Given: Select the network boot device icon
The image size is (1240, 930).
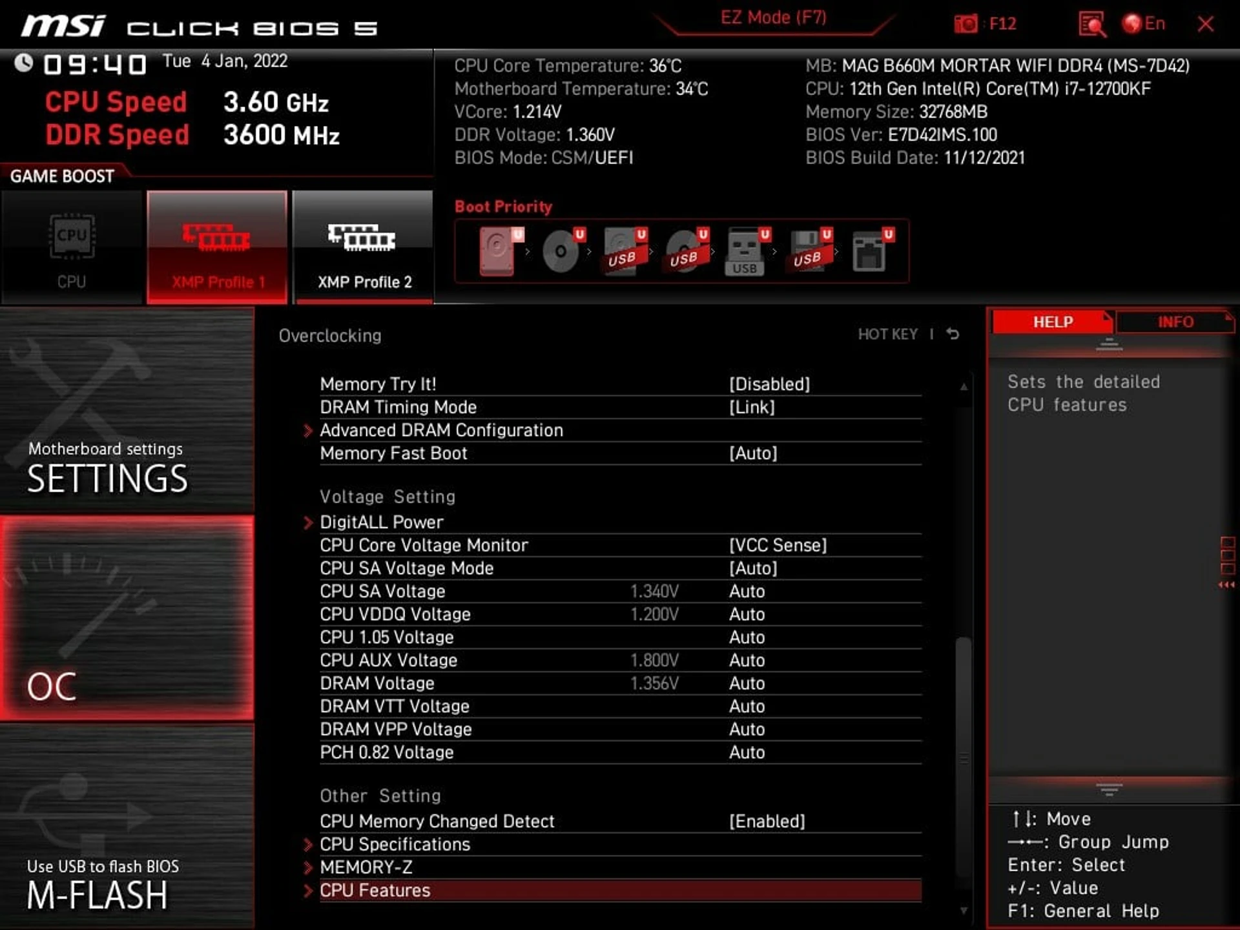Looking at the screenshot, I should coord(873,251).
